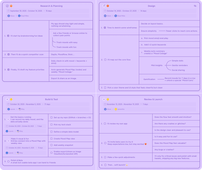Click the status circle icon on Build & Test card
The width and height of the screenshot is (202, 170).
(x=7, y=99)
